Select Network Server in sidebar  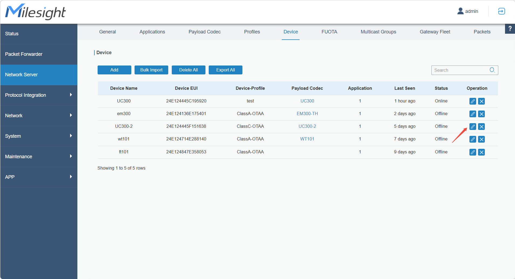(x=39, y=75)
